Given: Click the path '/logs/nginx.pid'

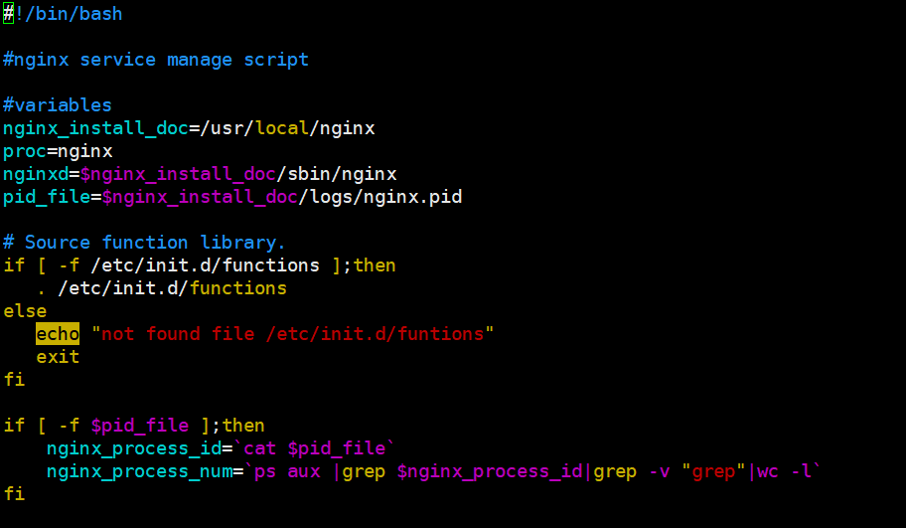Looking at the screenshot, I should (x=380, y=197).
